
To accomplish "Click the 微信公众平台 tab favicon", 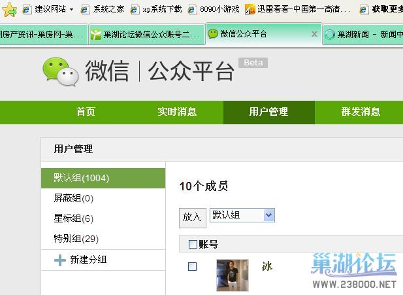I will click(213, 34).
